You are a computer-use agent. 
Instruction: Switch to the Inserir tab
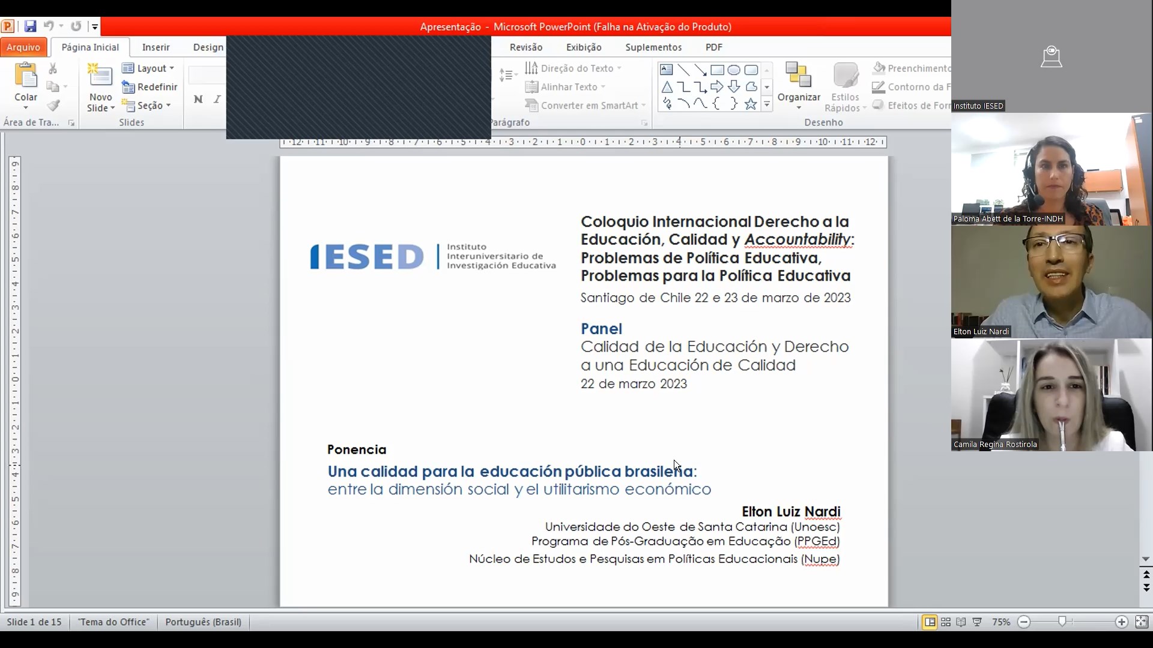point(156,47)
